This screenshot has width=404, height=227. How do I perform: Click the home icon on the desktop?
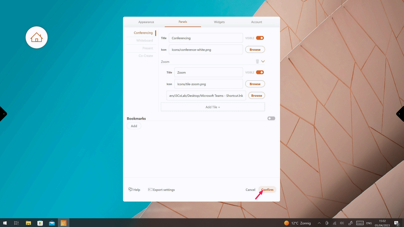[x=37, y=37]
